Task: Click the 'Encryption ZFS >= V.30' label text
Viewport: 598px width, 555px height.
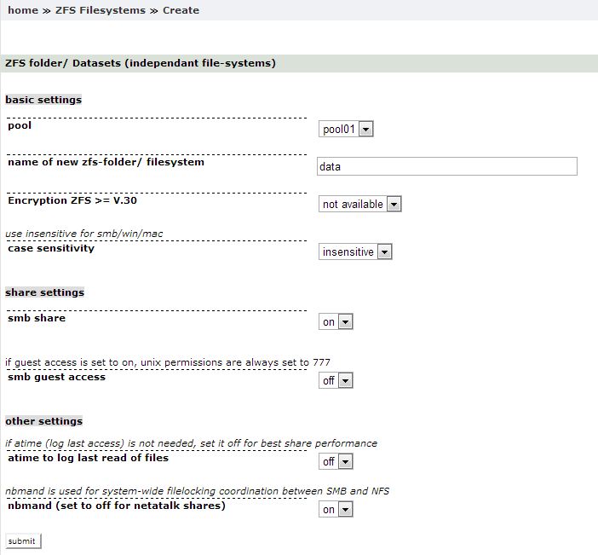Action: click(72, 200)
